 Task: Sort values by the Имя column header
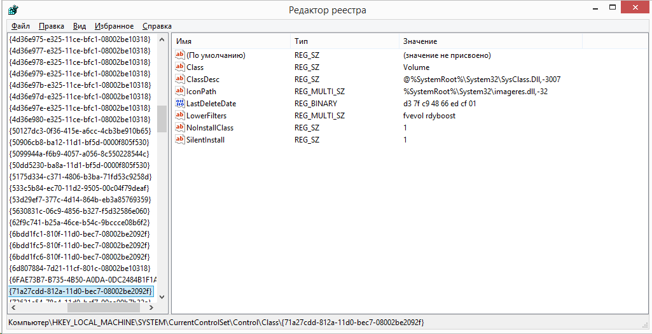coord(229,41)
